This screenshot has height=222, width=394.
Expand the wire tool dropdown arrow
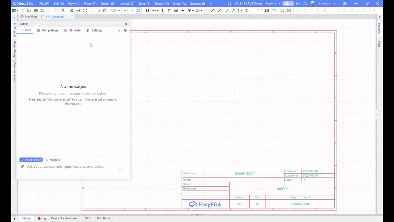point(158,11)
